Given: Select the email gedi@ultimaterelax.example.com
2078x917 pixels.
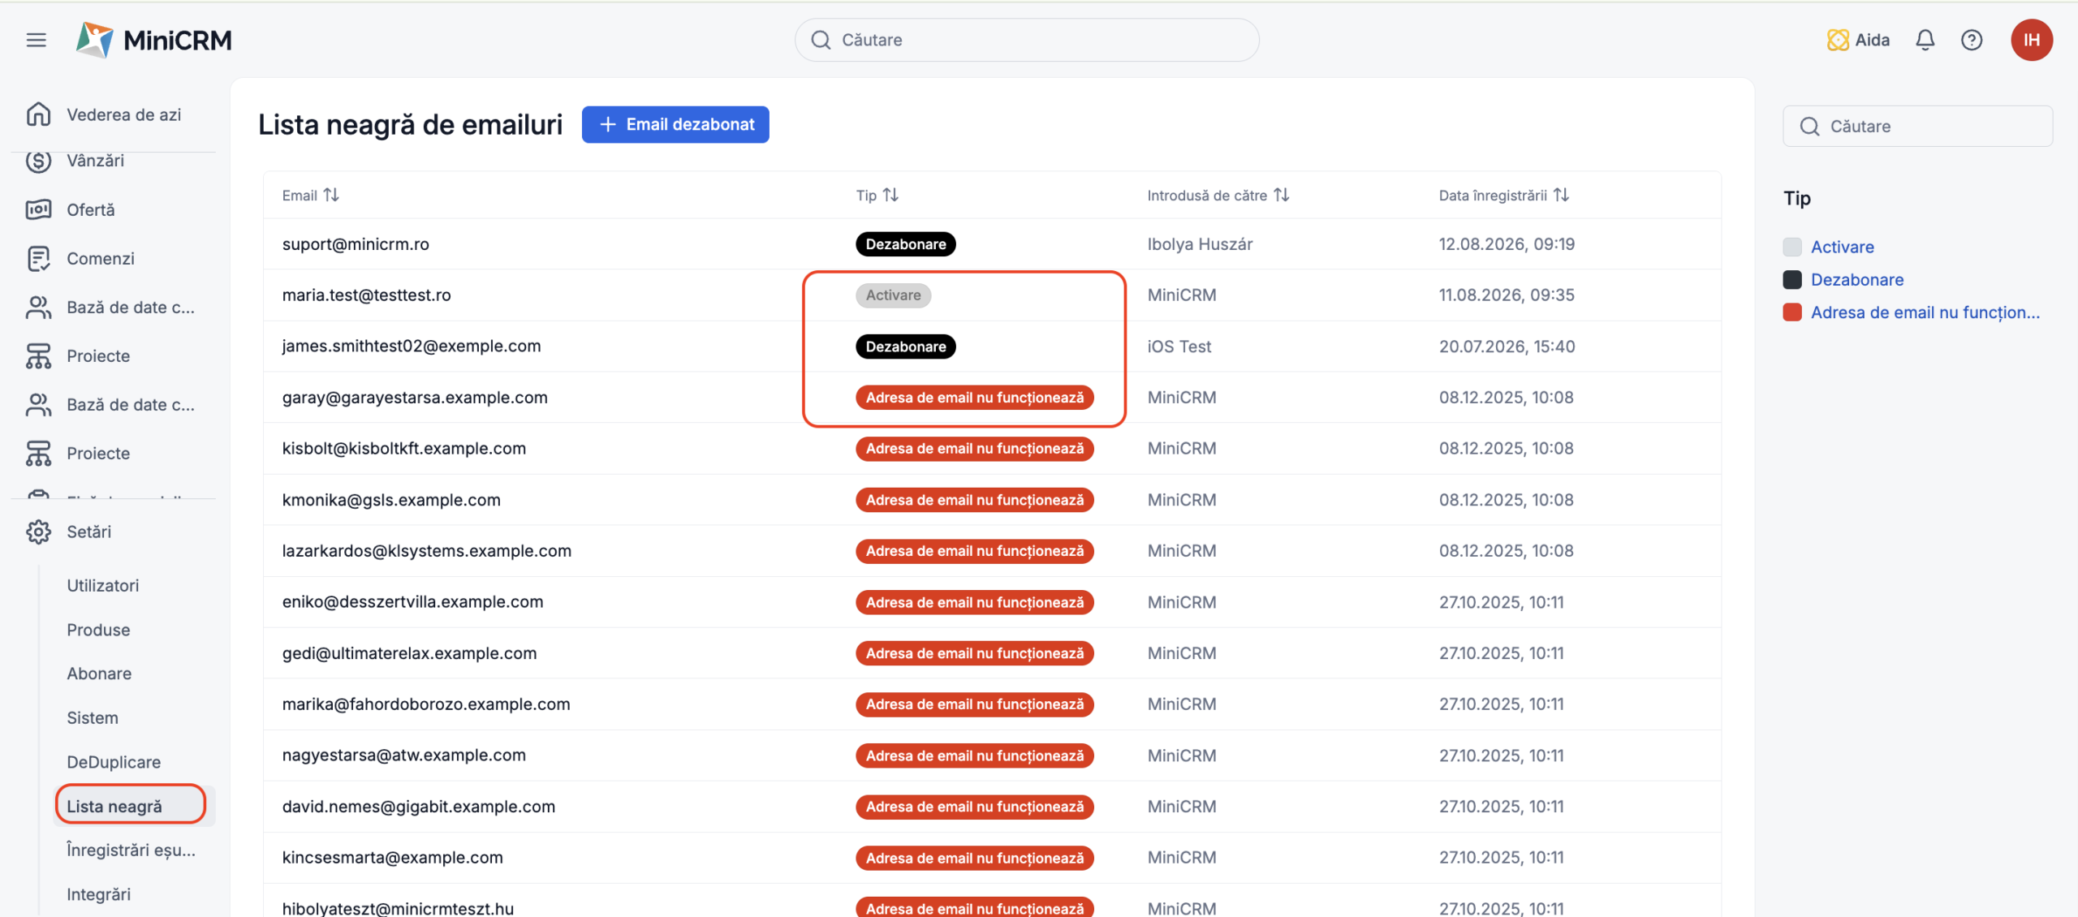Looking at the screenshot, I should point(410,653).
